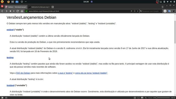Go back one page in history
176x99 pixels.
coord(2,11)
